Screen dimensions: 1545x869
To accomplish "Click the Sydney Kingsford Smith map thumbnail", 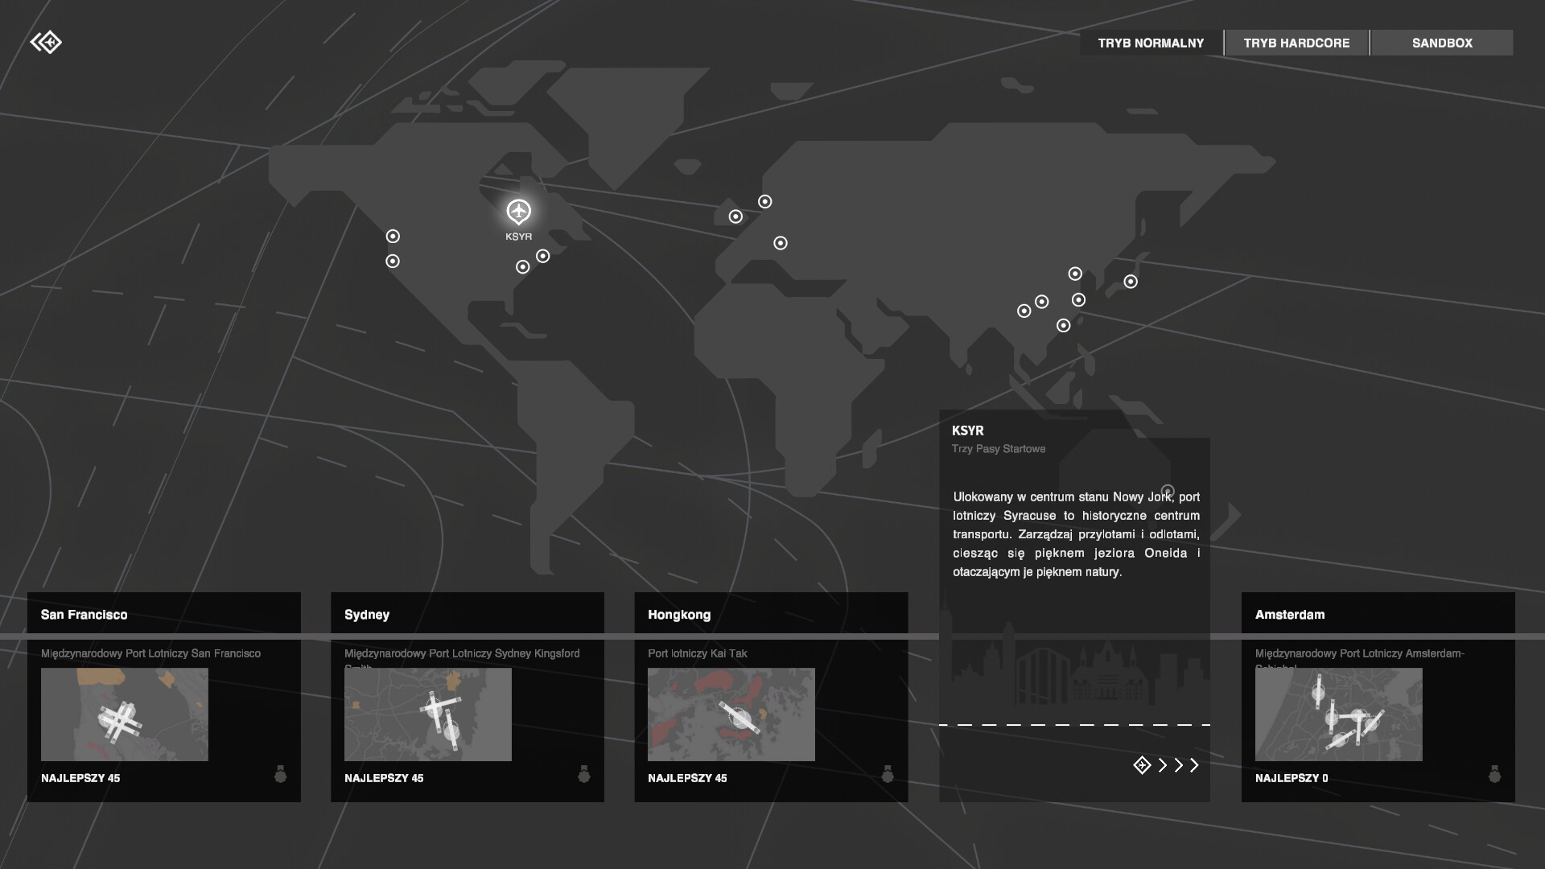I will [x=427, y=715].
